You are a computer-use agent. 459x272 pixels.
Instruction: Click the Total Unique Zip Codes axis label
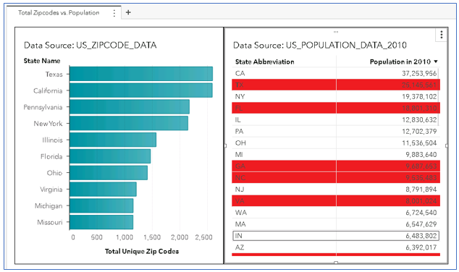point(142,251)
